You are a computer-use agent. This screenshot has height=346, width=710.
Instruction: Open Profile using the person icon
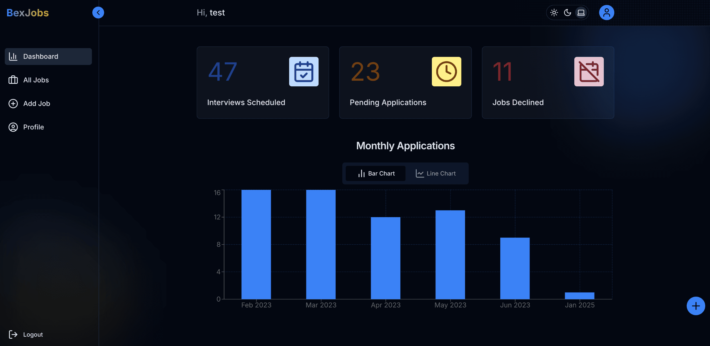(13, 127)
